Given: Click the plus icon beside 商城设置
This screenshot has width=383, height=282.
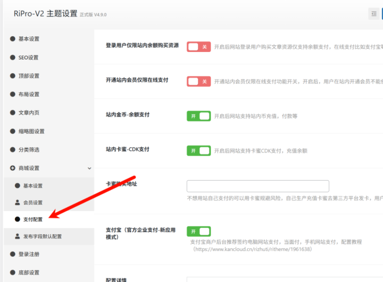Looking at the screenshot, I should [13, 168].
